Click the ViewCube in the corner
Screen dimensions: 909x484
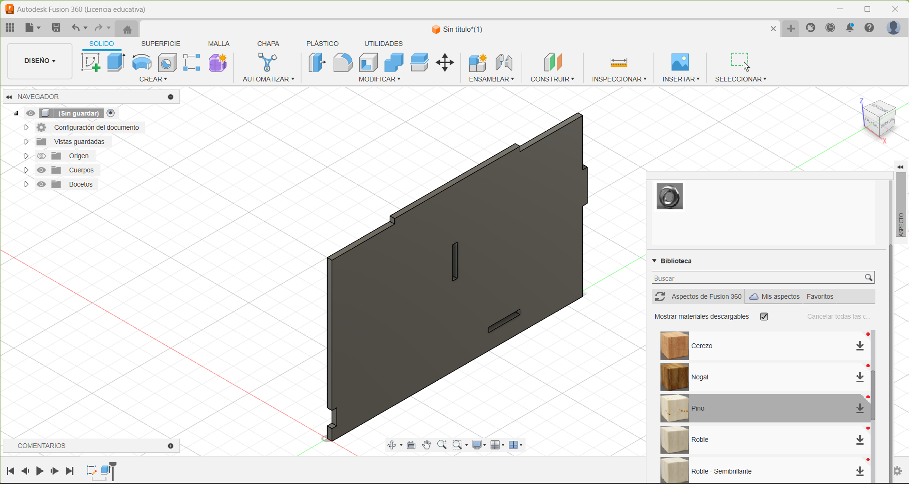(880, 119)
